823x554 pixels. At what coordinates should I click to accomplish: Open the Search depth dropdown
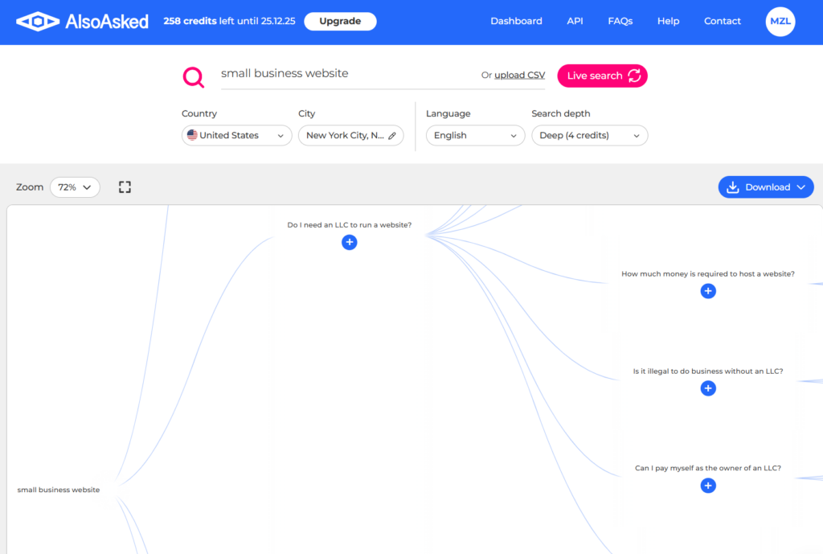(x=589, y=135)
